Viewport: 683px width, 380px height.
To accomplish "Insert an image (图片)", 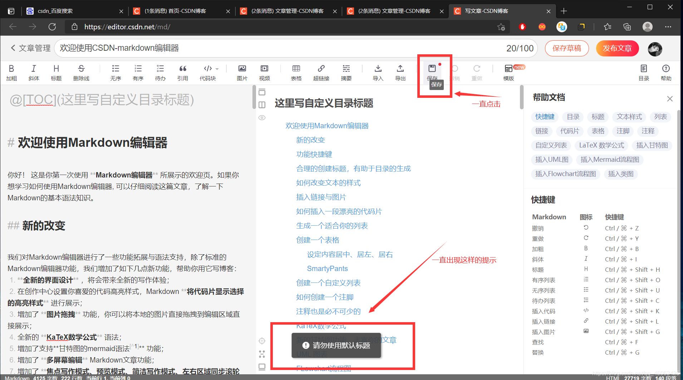I will [242, 72].
